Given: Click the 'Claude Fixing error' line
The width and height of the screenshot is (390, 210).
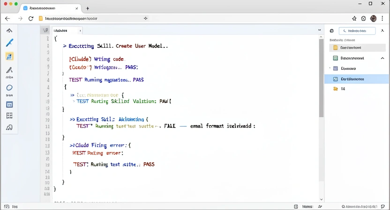Looking at the screenshot, I should click(100, 145).
